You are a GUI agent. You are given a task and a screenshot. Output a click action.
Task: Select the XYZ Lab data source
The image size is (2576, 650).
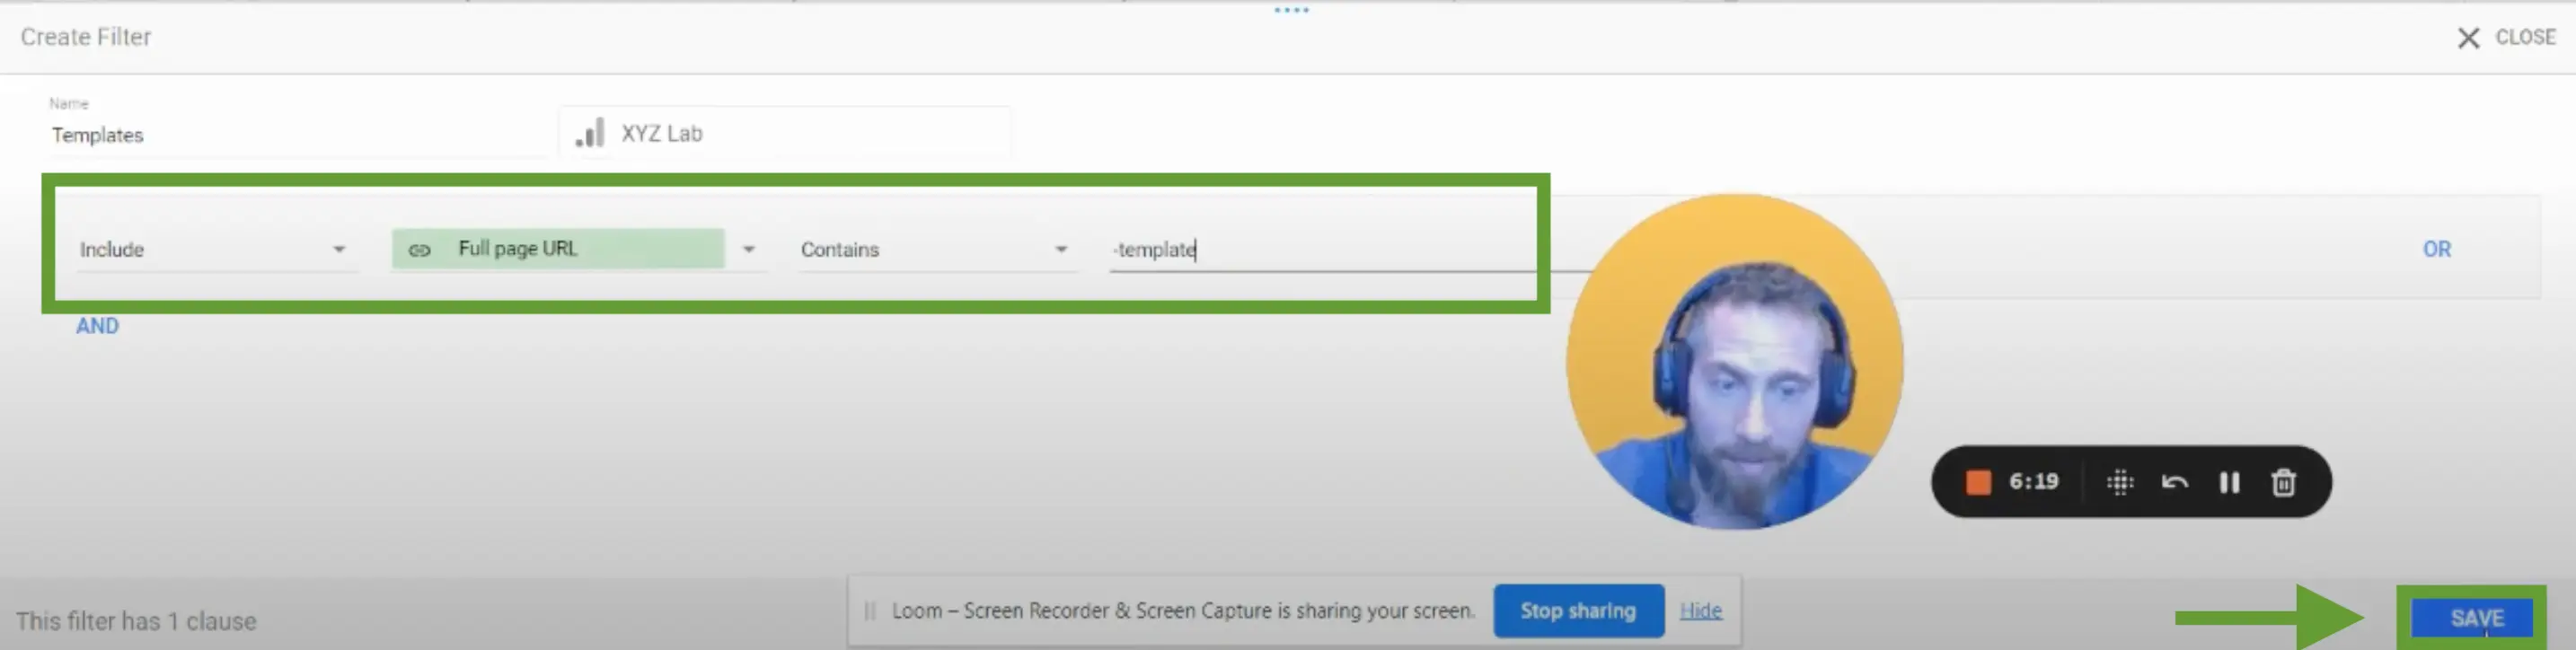pos(784,133)
